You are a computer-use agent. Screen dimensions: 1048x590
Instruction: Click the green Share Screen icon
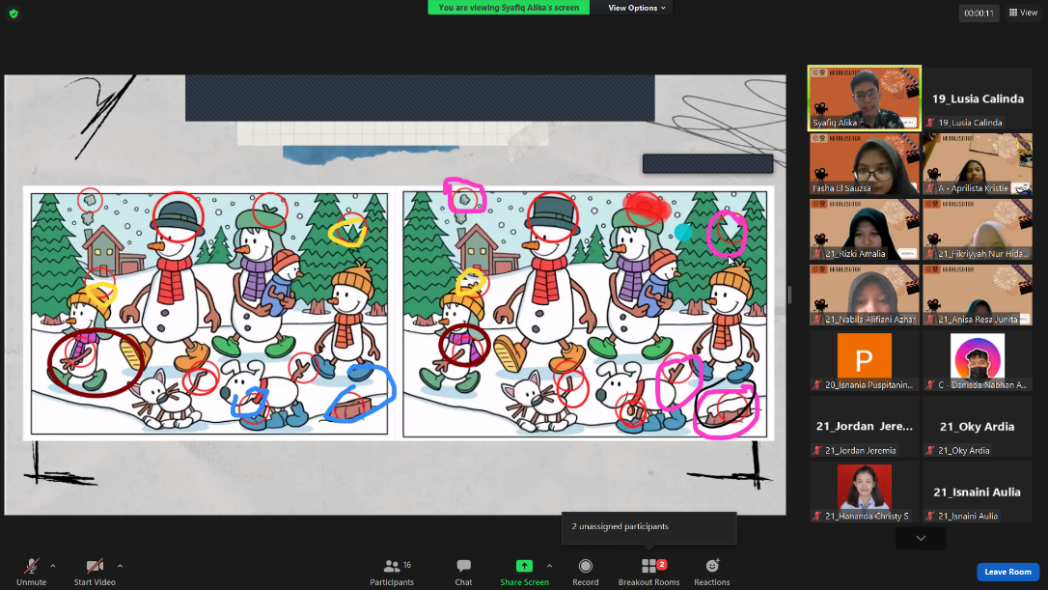(525, 566)
